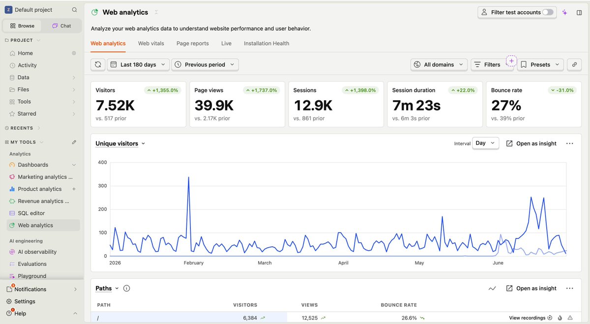This screenshot has width=590, height=324.
Task: Open the Default project switcher
Action: (x=33, y=10)
